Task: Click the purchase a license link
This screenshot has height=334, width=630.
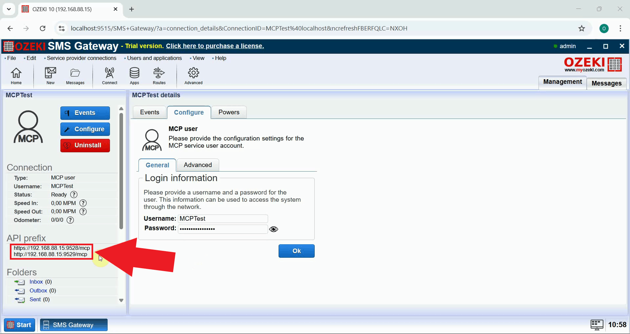Action: click(215, 46)
